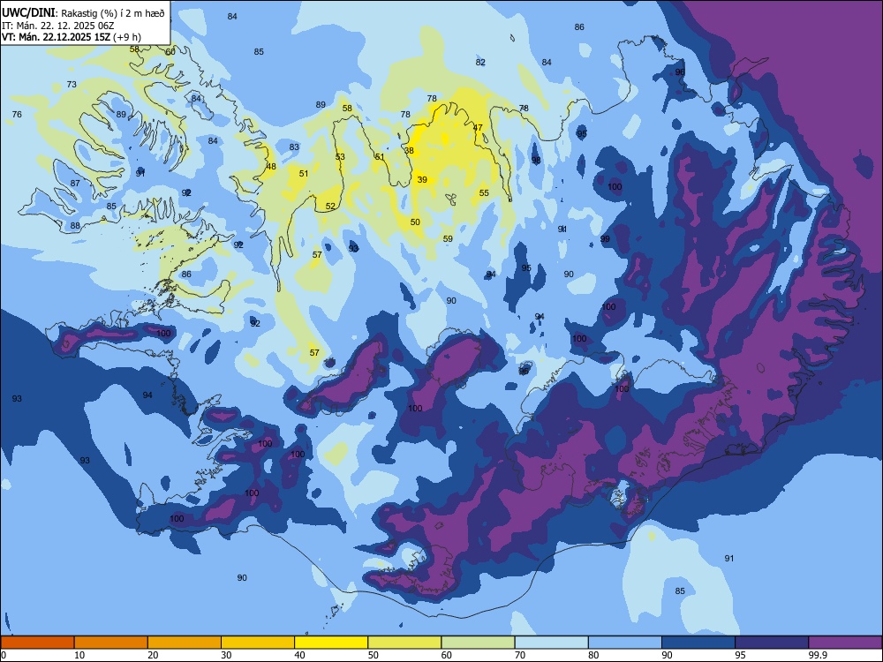The height and width of the screenshot is (662, 883).
Task: Click the 30–40 golden legend swatch
Action: point(258,643)
